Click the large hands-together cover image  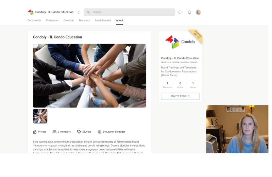click(89, 76)
